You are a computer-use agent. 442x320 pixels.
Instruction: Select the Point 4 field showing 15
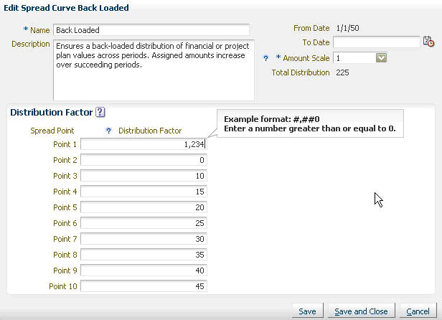tap(144, 192)
